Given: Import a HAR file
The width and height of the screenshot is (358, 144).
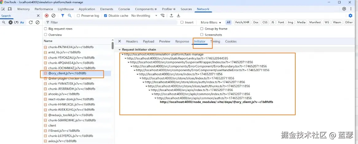Looking at the screenshot, I should [171, 16].
